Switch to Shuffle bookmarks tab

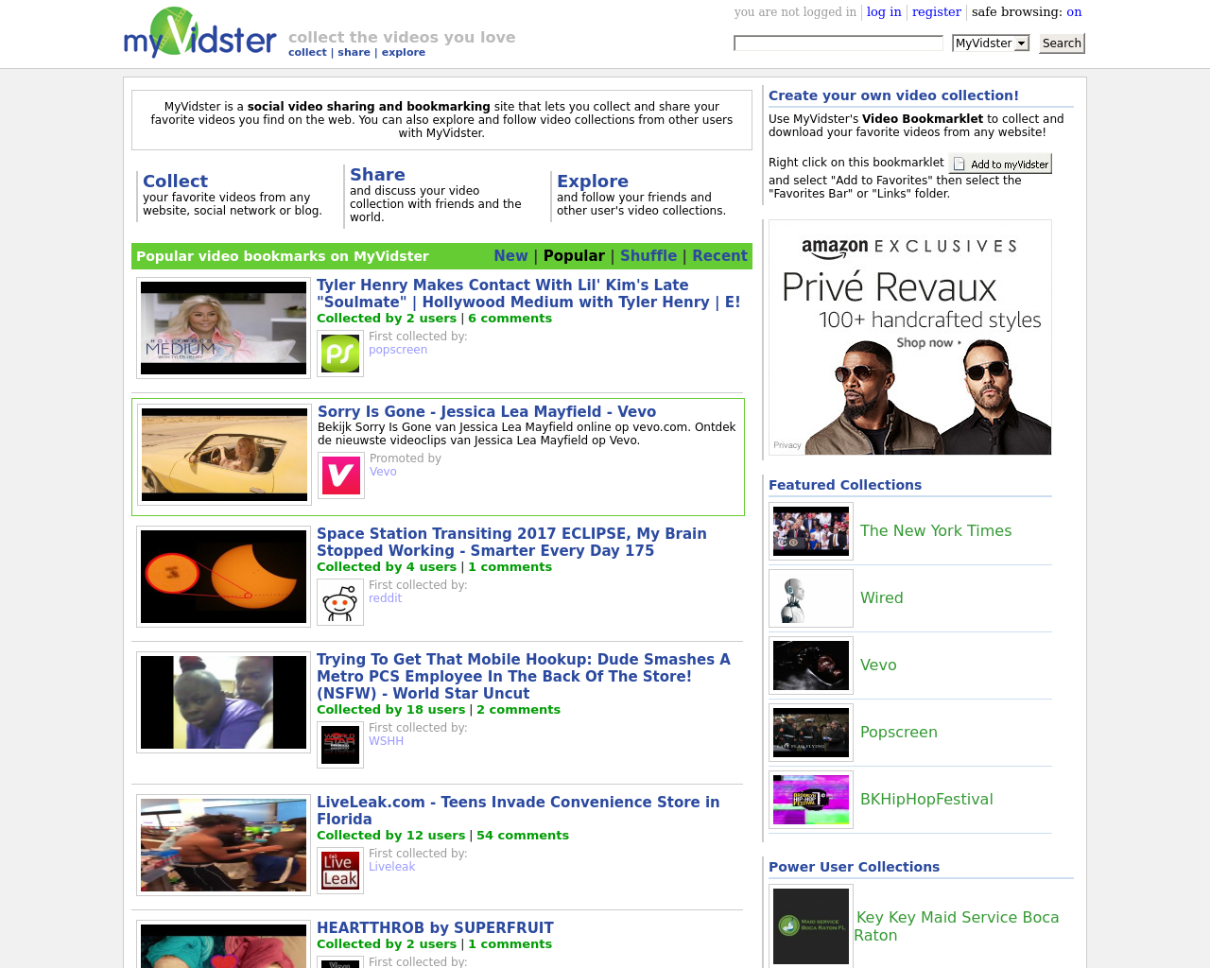pos(648,256)
